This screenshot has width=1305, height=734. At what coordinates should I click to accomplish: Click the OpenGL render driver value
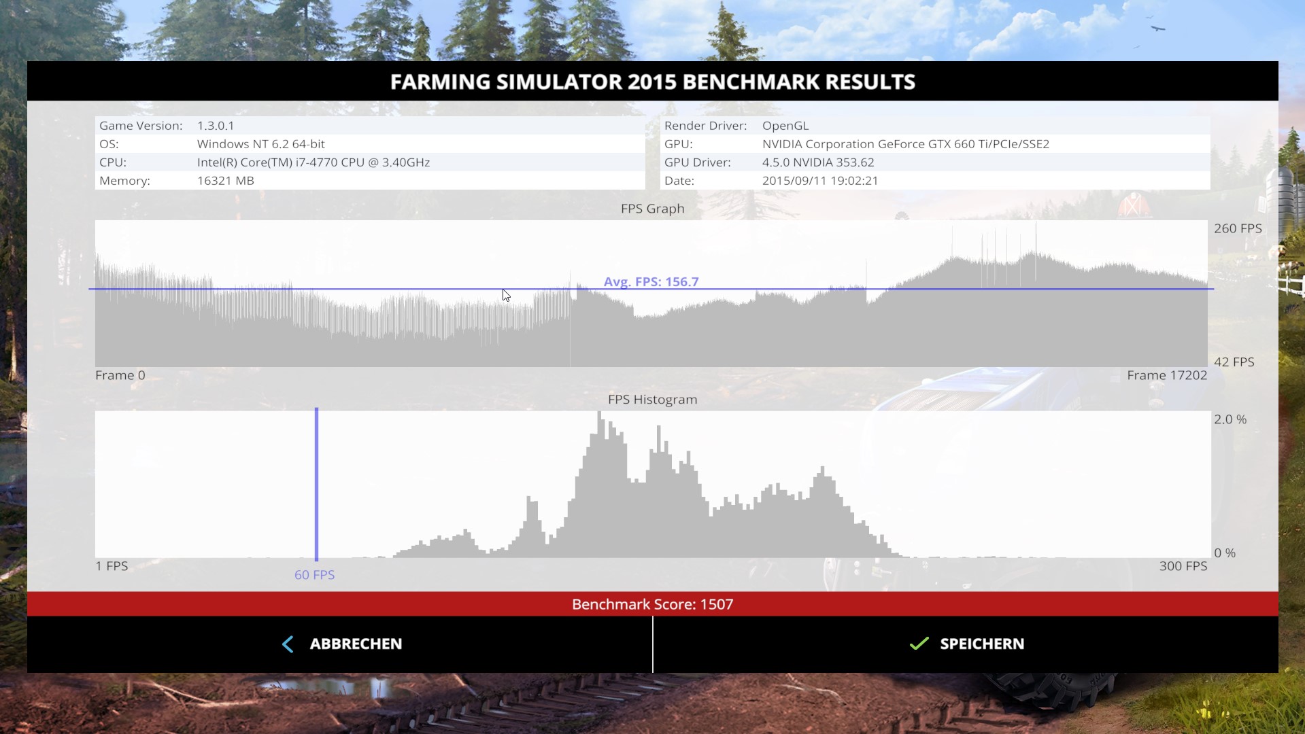pyautogui.click(x=785, y=126)
